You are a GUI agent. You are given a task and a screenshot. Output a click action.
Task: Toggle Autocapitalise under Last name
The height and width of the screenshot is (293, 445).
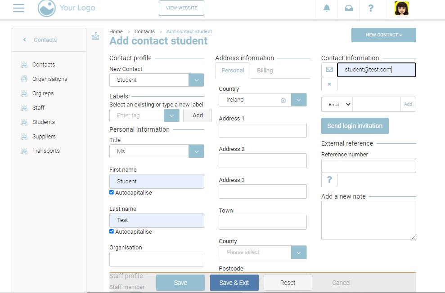[x=112, y=231]
